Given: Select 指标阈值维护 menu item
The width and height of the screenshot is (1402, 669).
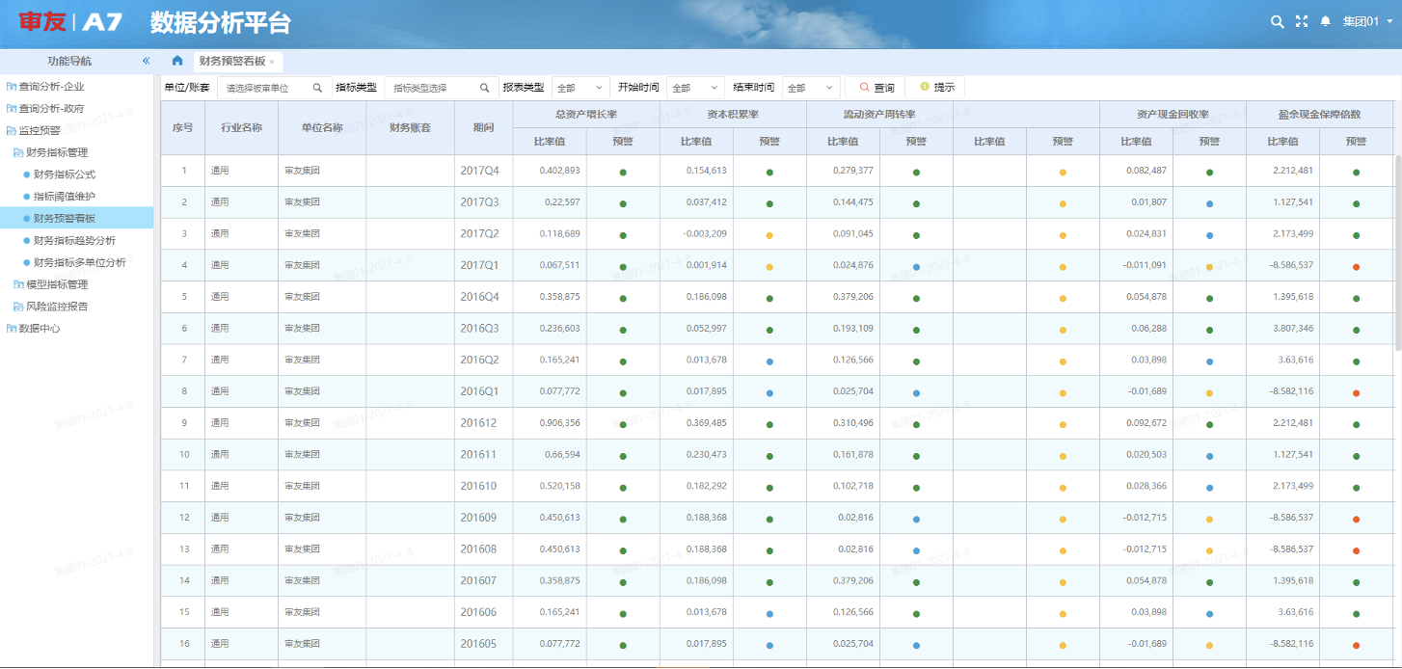Looking at the screenshot, I should (65, 197).
